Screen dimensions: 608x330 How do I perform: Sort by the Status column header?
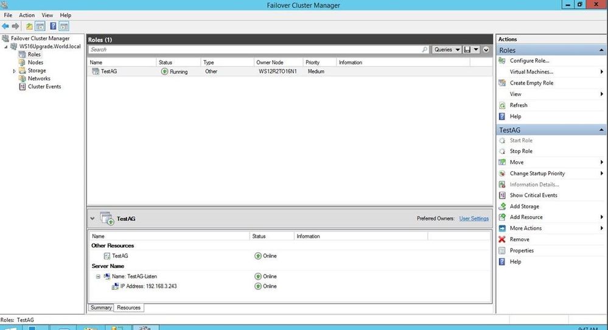pyautogui.click(x=178, y=63)
